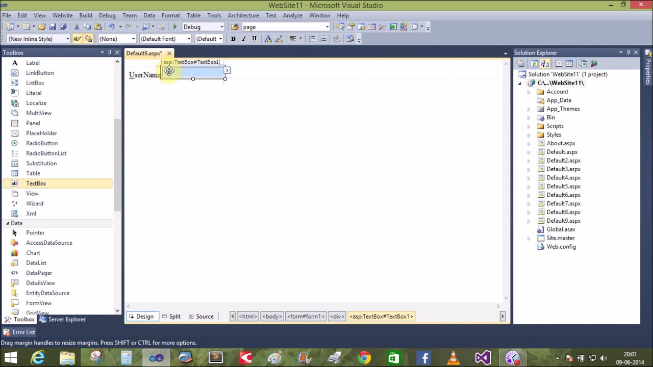Click the unordered bullet list icon
Screen dimensions: 653x367
(x=312, y=39)
